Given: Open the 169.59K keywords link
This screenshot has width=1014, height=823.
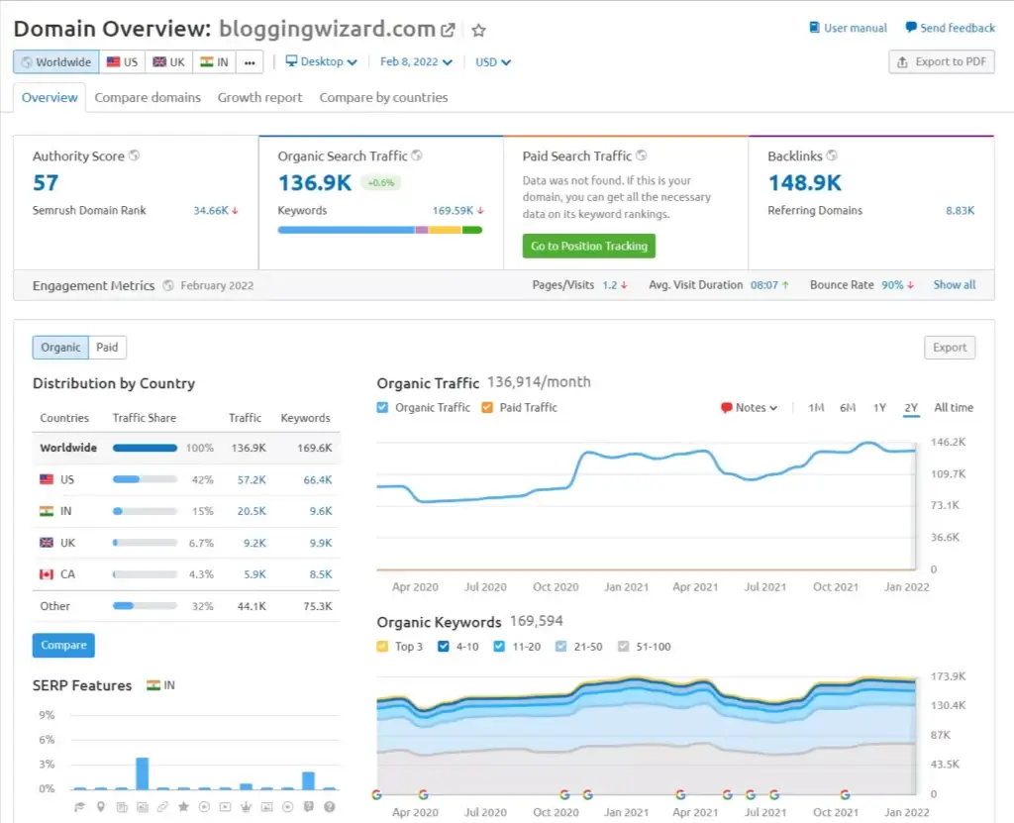Looking at the screenshot, I should pos(453,211).
